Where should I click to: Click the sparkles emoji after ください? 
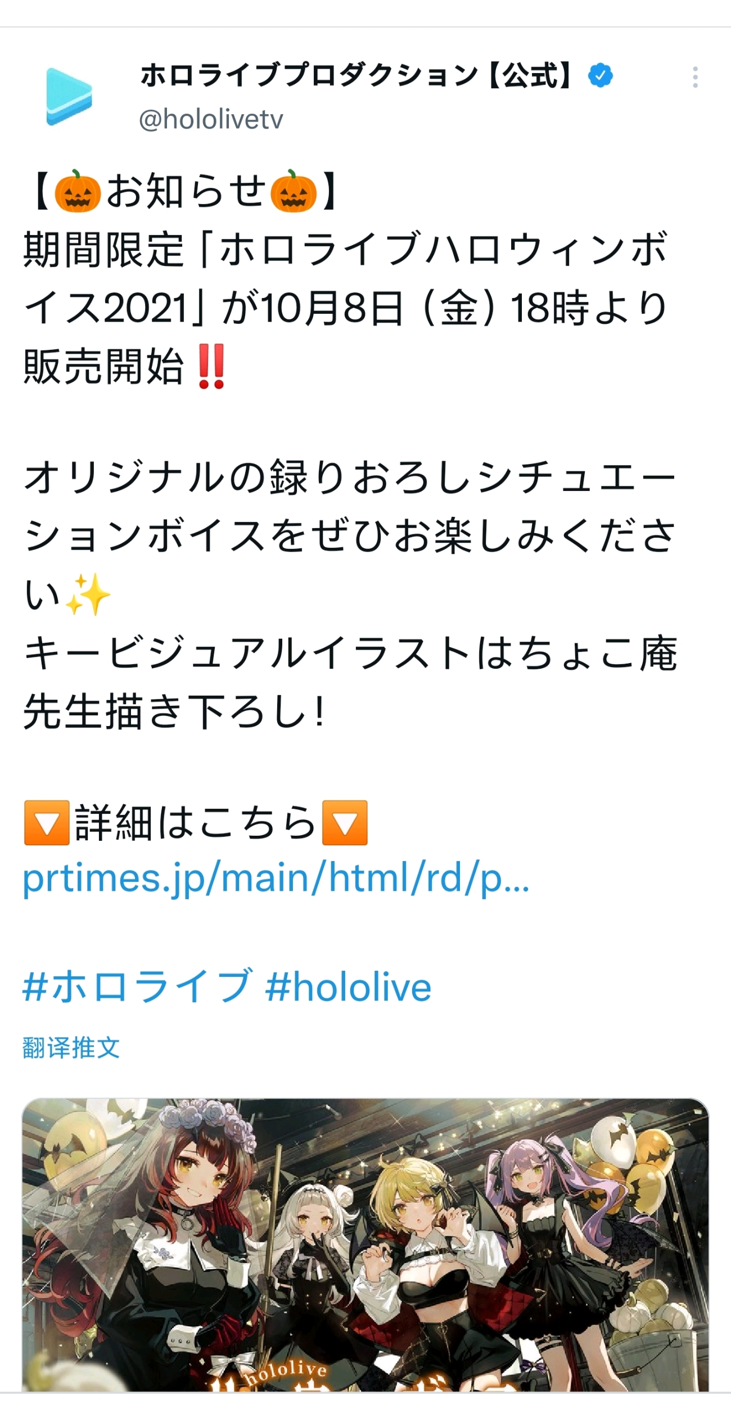coord(88,594)
